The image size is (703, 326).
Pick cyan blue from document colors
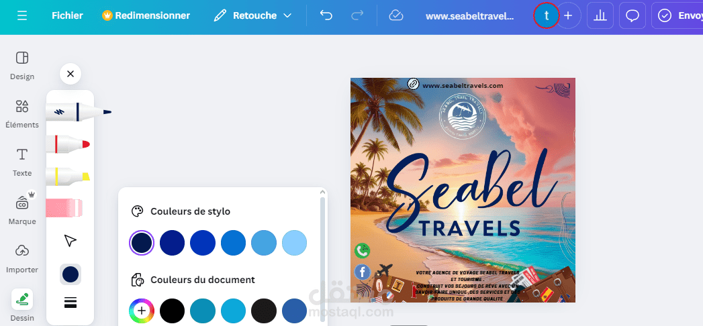coord(233,311)
